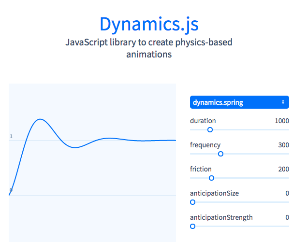
Task: Click the graph axis label 1
Action: 11,136
